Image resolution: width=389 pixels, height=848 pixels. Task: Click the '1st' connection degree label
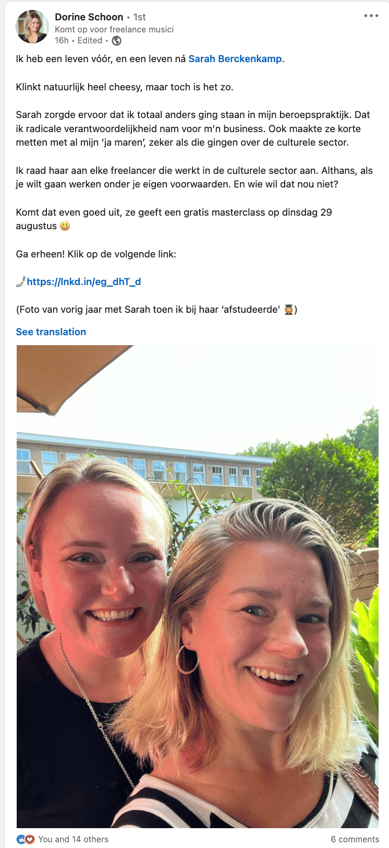point(140,17)
